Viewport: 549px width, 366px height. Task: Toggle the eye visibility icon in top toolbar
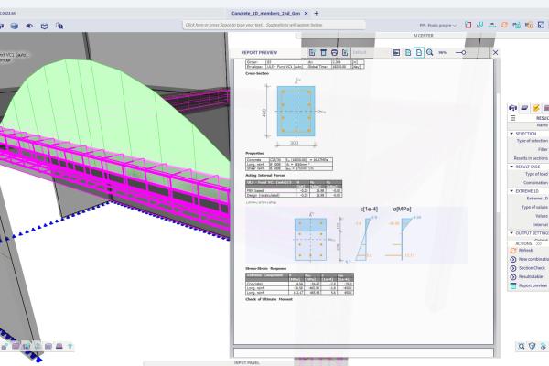point(29,26)
